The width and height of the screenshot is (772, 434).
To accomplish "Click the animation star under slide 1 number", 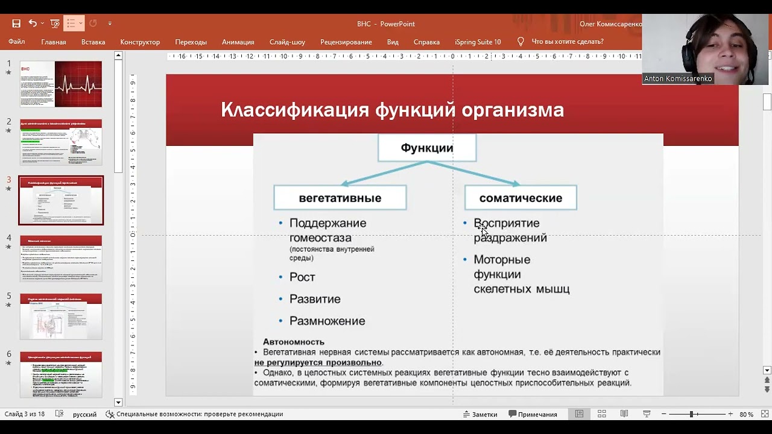I will point(8,72).
